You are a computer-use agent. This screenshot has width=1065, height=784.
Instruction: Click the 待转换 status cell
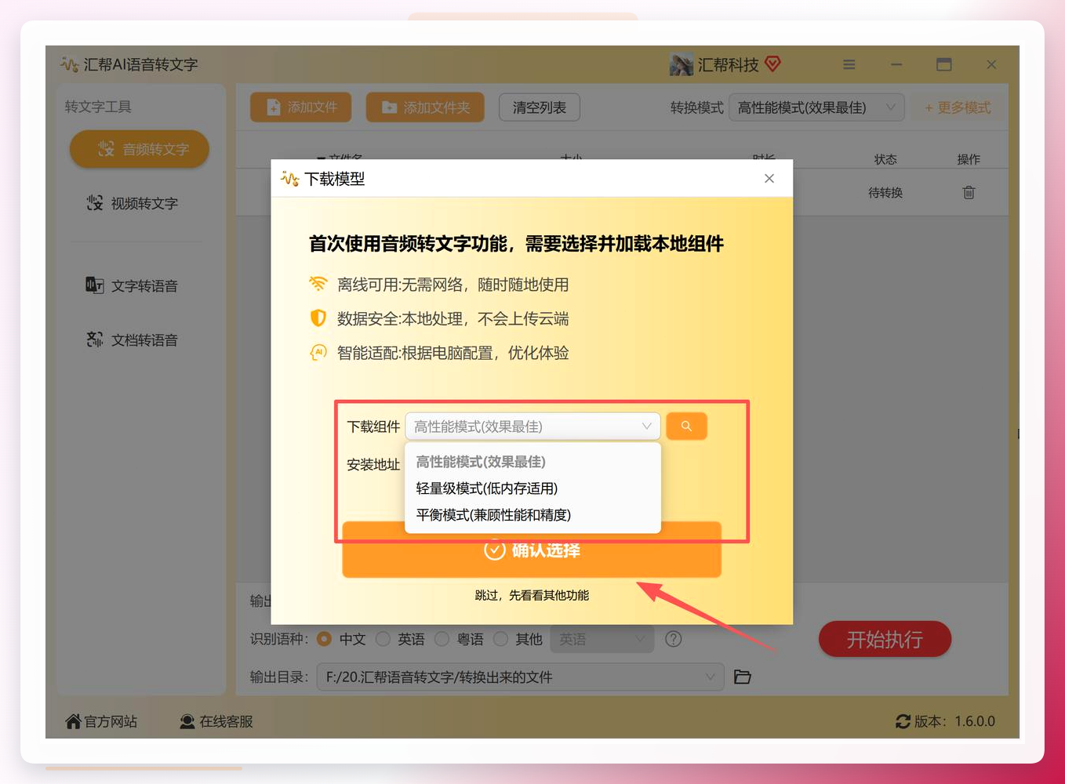pos(885,192)
